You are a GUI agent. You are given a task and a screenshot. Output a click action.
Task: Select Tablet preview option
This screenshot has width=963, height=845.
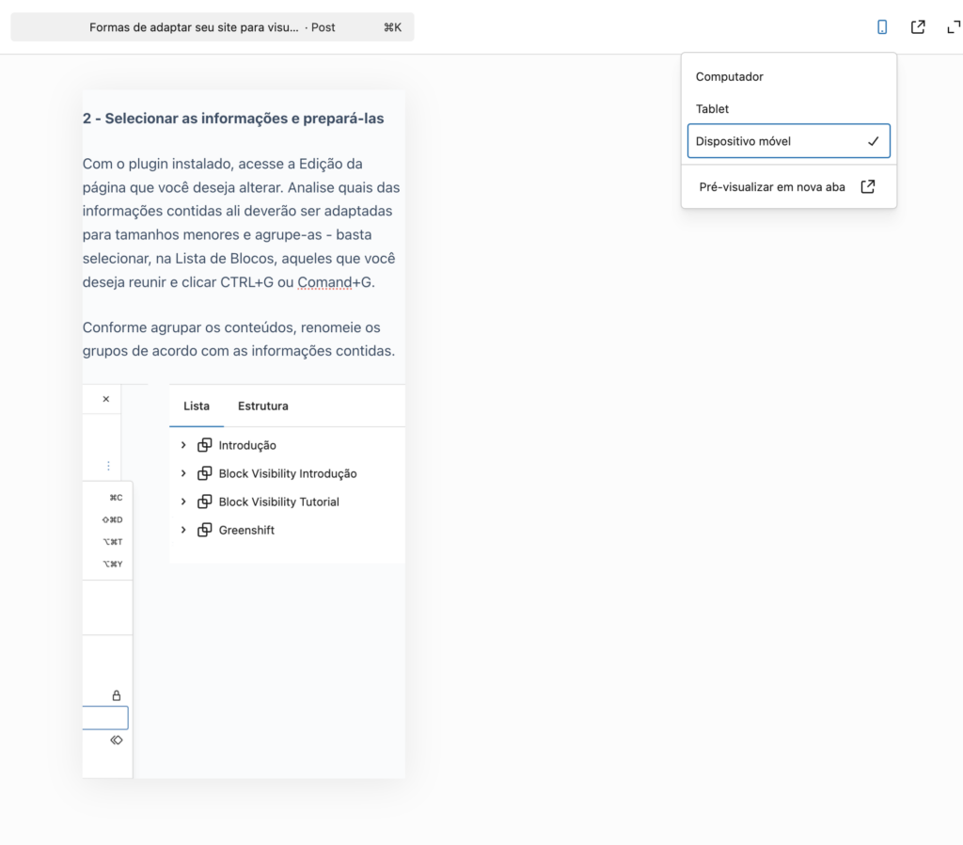(x=789, y=109)
